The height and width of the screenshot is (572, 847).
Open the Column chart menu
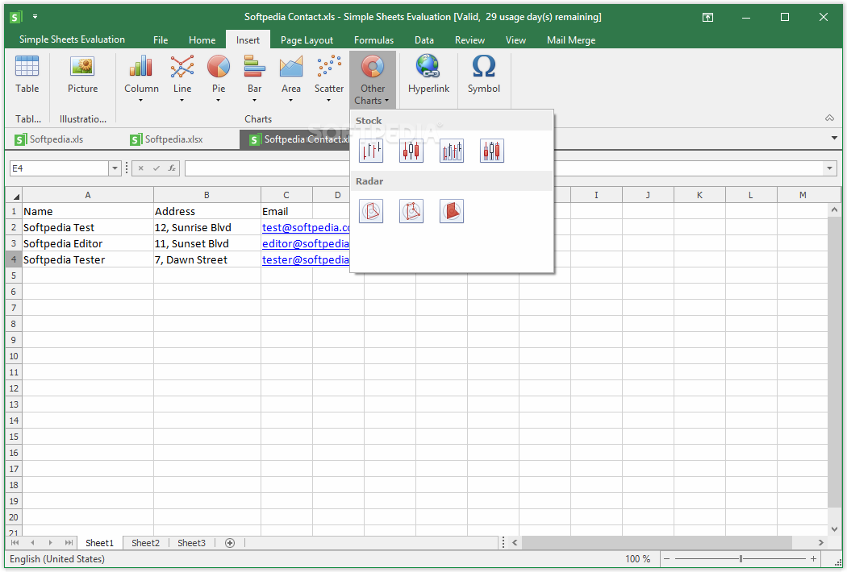[x=141, y=79]
